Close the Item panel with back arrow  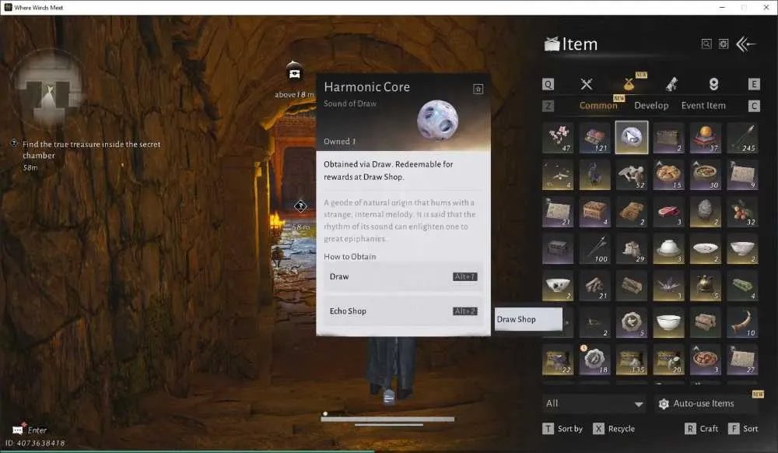coord(746,44)
